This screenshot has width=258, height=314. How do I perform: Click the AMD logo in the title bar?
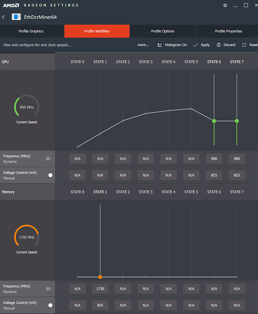(11, 6)
